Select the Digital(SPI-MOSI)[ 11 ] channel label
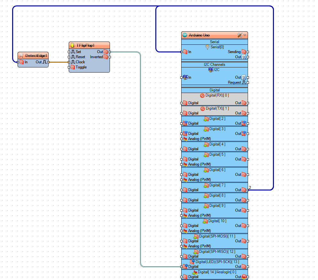 217,237
